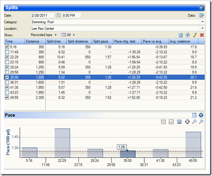
Task: Click the add split icon
Action: 188,35
